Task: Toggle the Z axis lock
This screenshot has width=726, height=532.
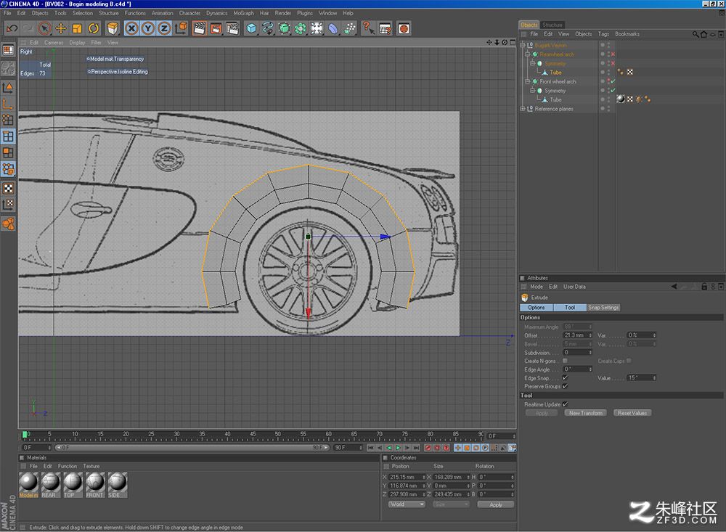Action: pos(164,28)
